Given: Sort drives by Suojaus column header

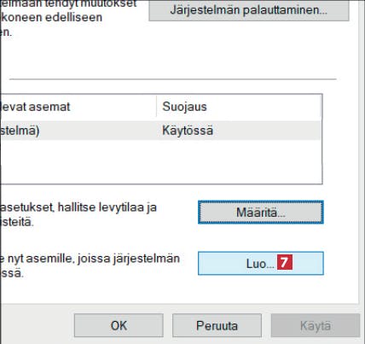Looking at the screenshot, I should pyautogui.click(x=184, y=107).
